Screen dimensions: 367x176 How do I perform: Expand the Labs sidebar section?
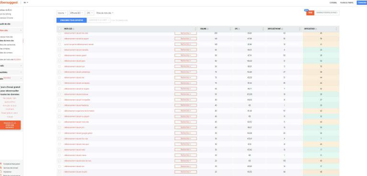tap(21, 78)
